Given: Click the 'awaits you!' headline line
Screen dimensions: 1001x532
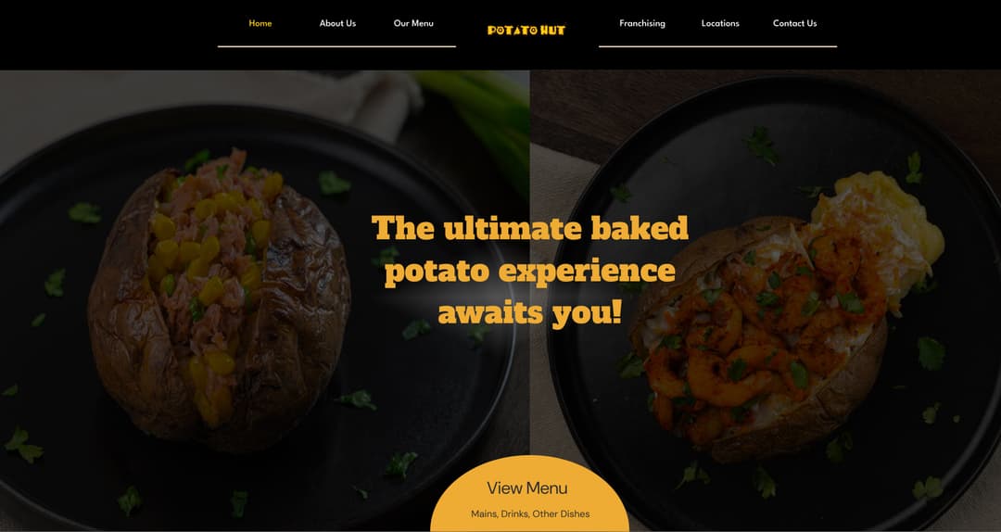Looking at the screenshot, I should coord(530,313).
